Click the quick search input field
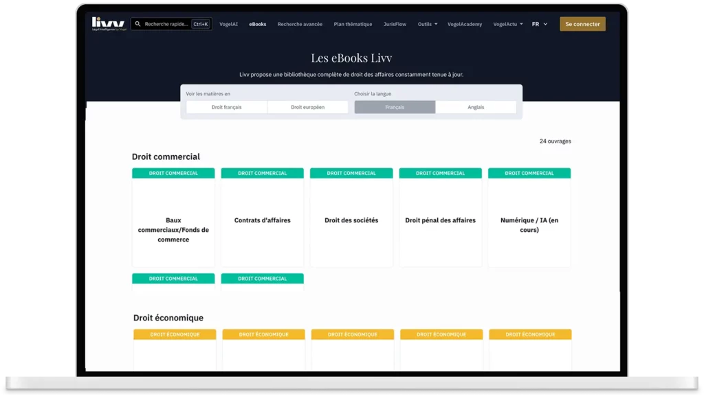Image resolution: width=704 pixels, height=396 pixels. coord(166,24)
